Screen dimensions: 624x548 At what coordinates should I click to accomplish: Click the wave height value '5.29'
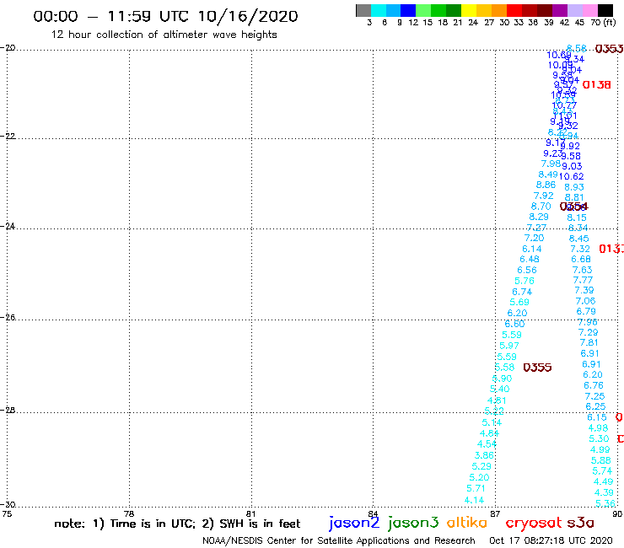[x=481, y=466]
